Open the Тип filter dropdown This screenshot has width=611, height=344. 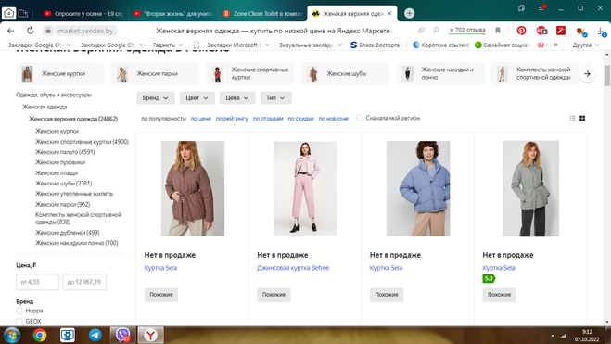[x=275, y=97]
